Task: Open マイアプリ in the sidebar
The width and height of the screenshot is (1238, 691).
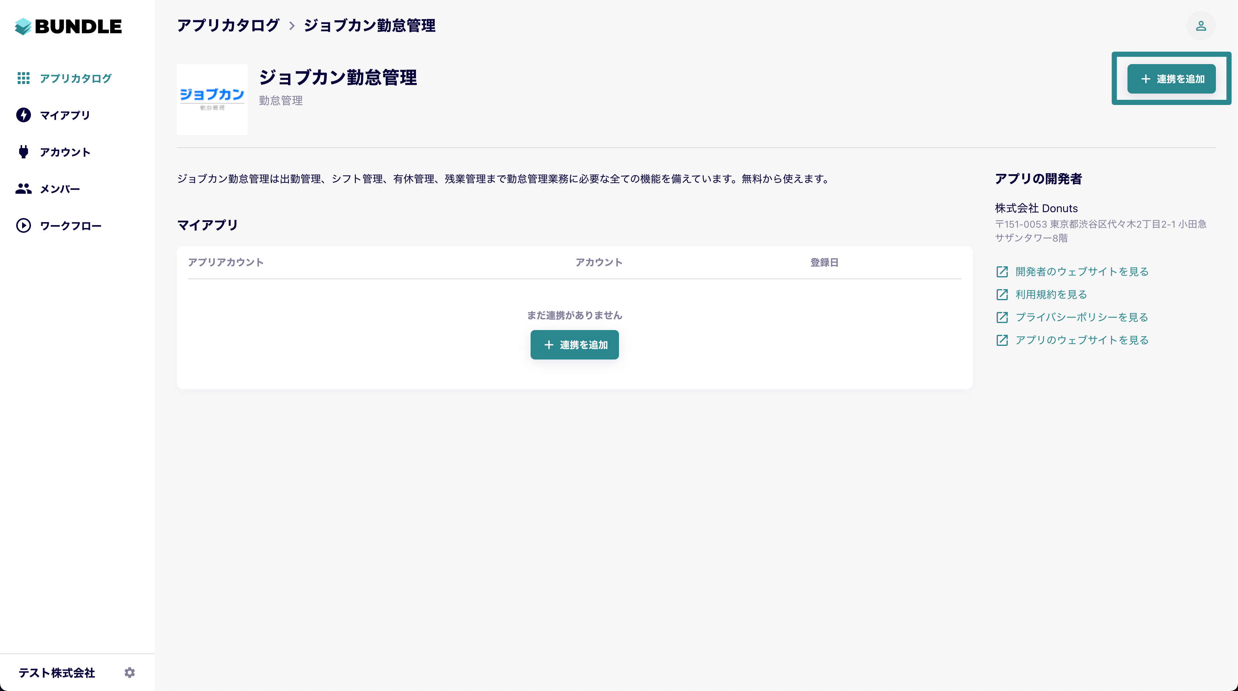Action: pyautogui.click(x=65, y=115)
